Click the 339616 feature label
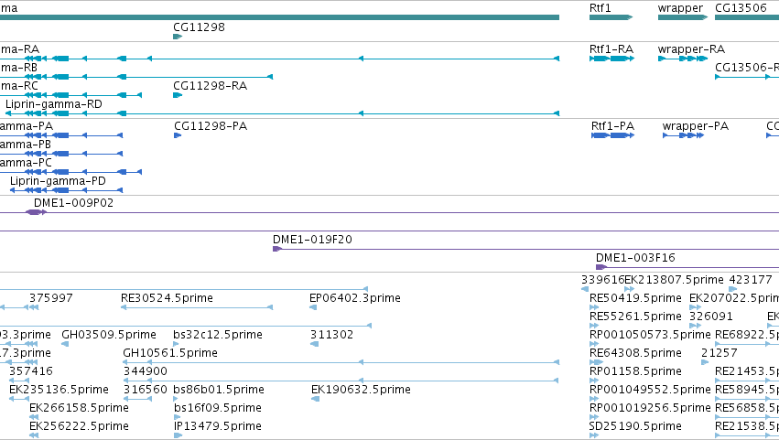 602,280
